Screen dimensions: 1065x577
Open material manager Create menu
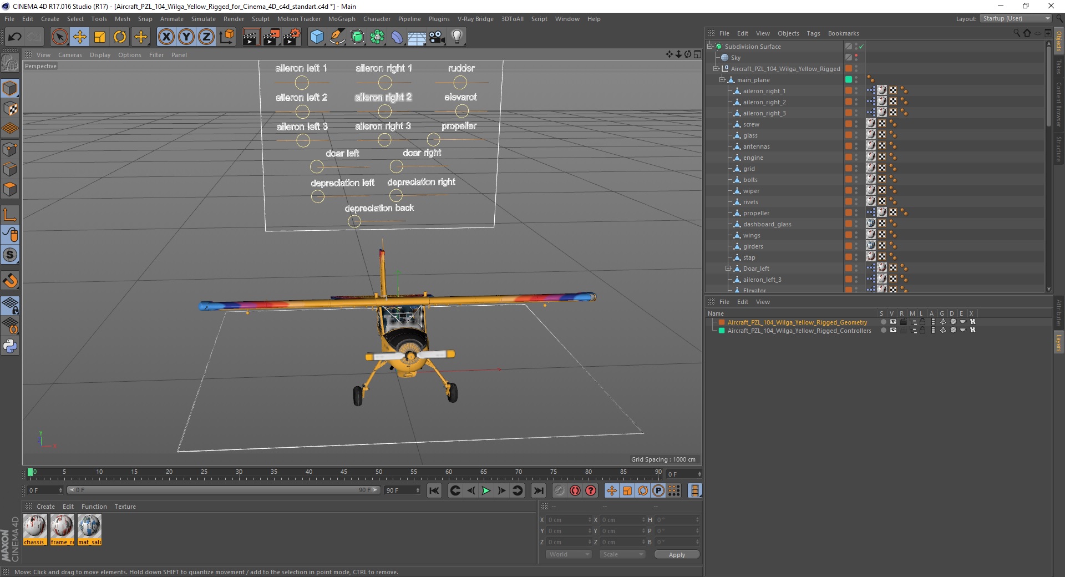[x=45, y=507]
